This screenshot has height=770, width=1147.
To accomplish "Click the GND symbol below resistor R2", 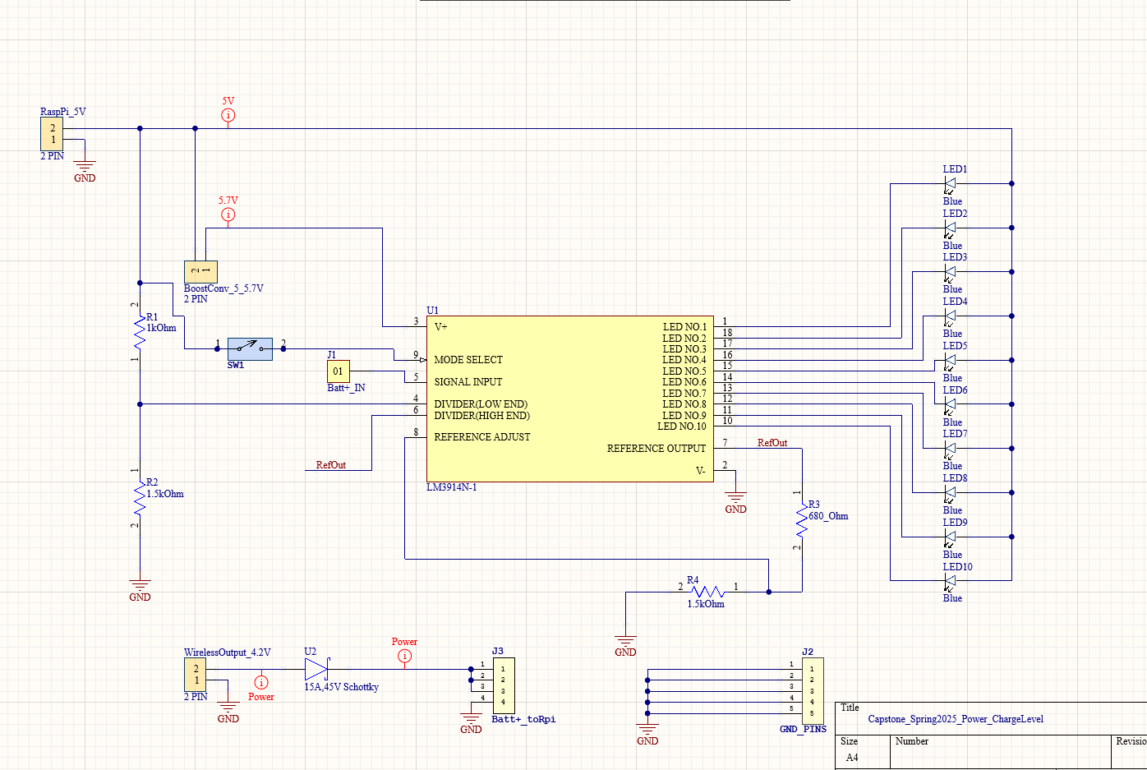I will coord(140,590).
